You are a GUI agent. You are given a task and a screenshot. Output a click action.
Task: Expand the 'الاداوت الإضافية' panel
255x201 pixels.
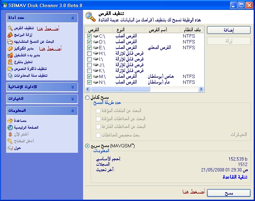pos(73,87)
